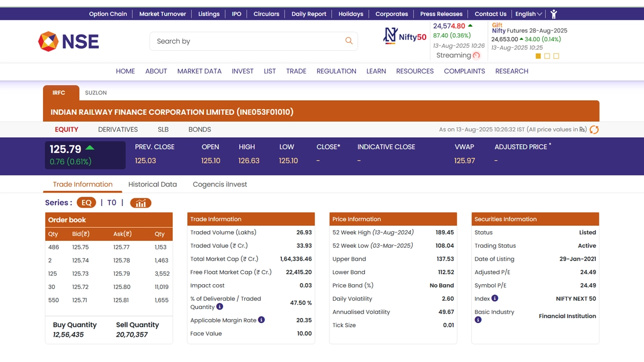The image size is (644, 362).
Task: Open the DERIVATIVES tab
Action: pyautogui.click(x=118, y=129)
